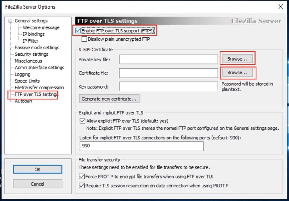Click the implicit TLS port field
The image size is (289, 201).
pos(142,146)
